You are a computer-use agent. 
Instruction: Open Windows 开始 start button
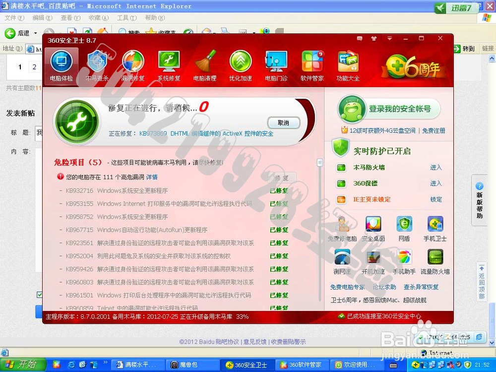[x=22, y=365]
